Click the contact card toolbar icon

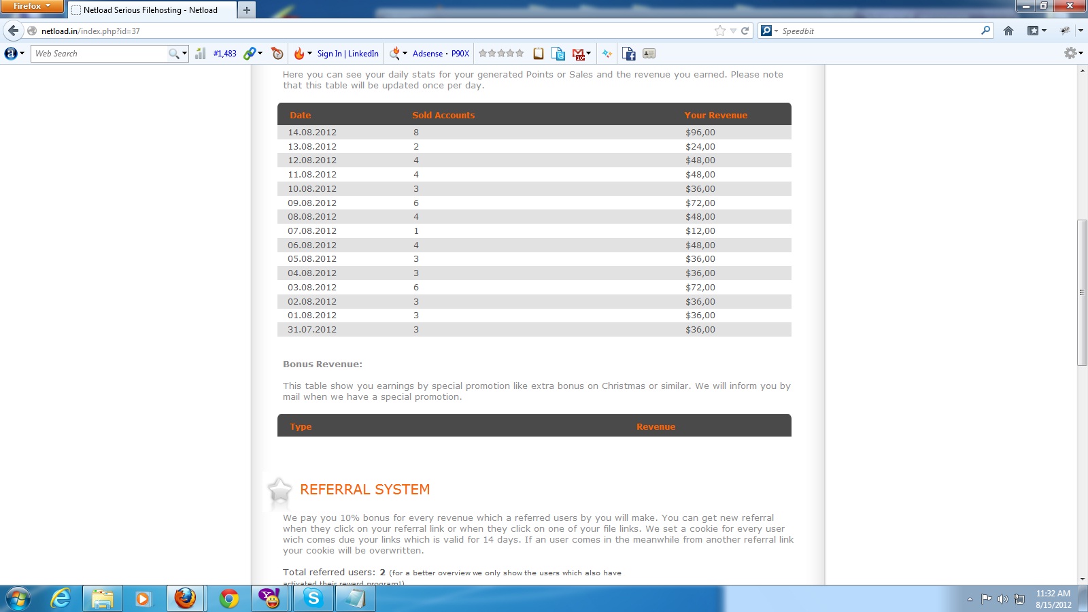[x=649, y=54]
